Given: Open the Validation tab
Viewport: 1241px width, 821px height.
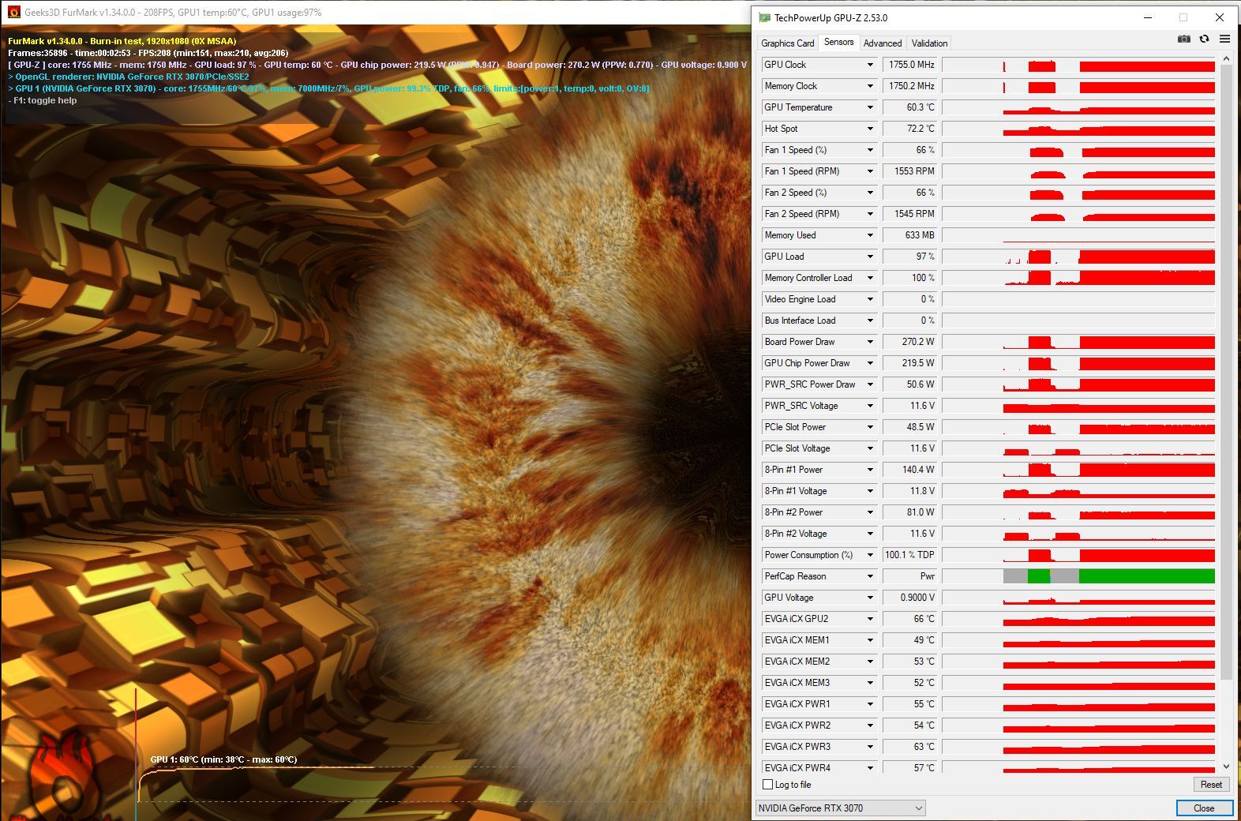Looking at the screenshot, I should coord(929,43).
